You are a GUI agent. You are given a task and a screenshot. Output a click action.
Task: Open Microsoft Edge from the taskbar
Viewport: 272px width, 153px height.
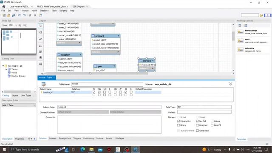click(82, 149)
